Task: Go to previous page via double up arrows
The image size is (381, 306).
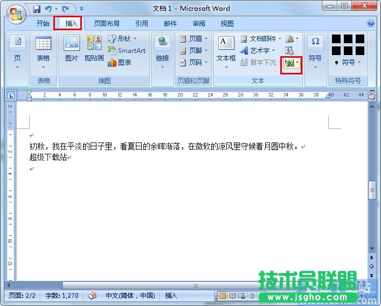Action: [371, 257]
